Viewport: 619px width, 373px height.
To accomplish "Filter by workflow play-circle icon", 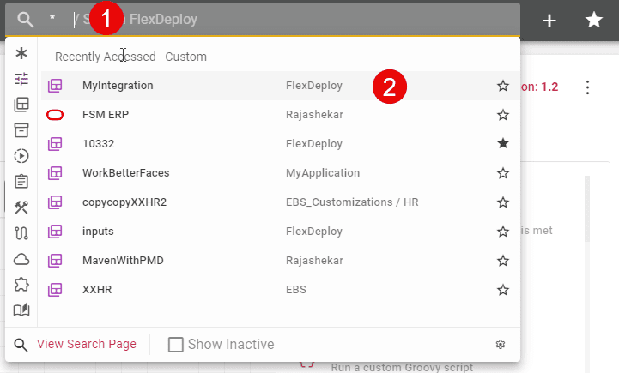I will click(x=21, y=156).
